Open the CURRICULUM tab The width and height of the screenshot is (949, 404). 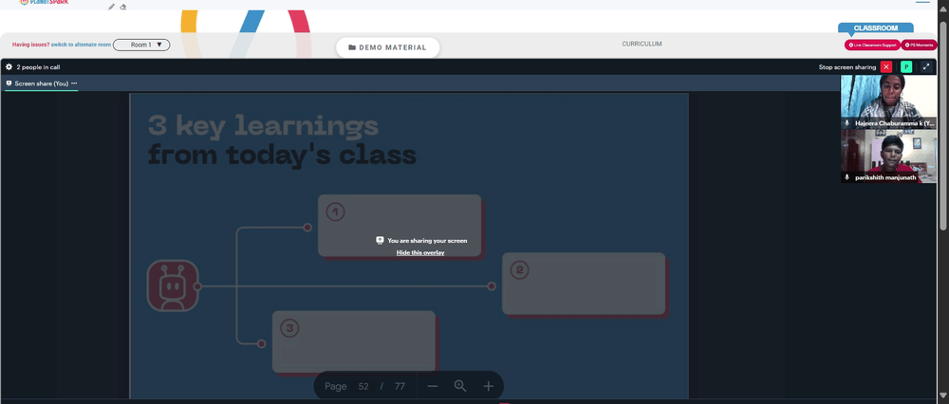pyautogui.click(x=642, y=45)
